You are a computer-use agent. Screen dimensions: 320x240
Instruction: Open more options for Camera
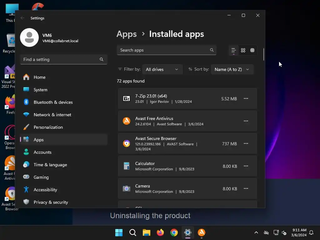coord(246,188)
